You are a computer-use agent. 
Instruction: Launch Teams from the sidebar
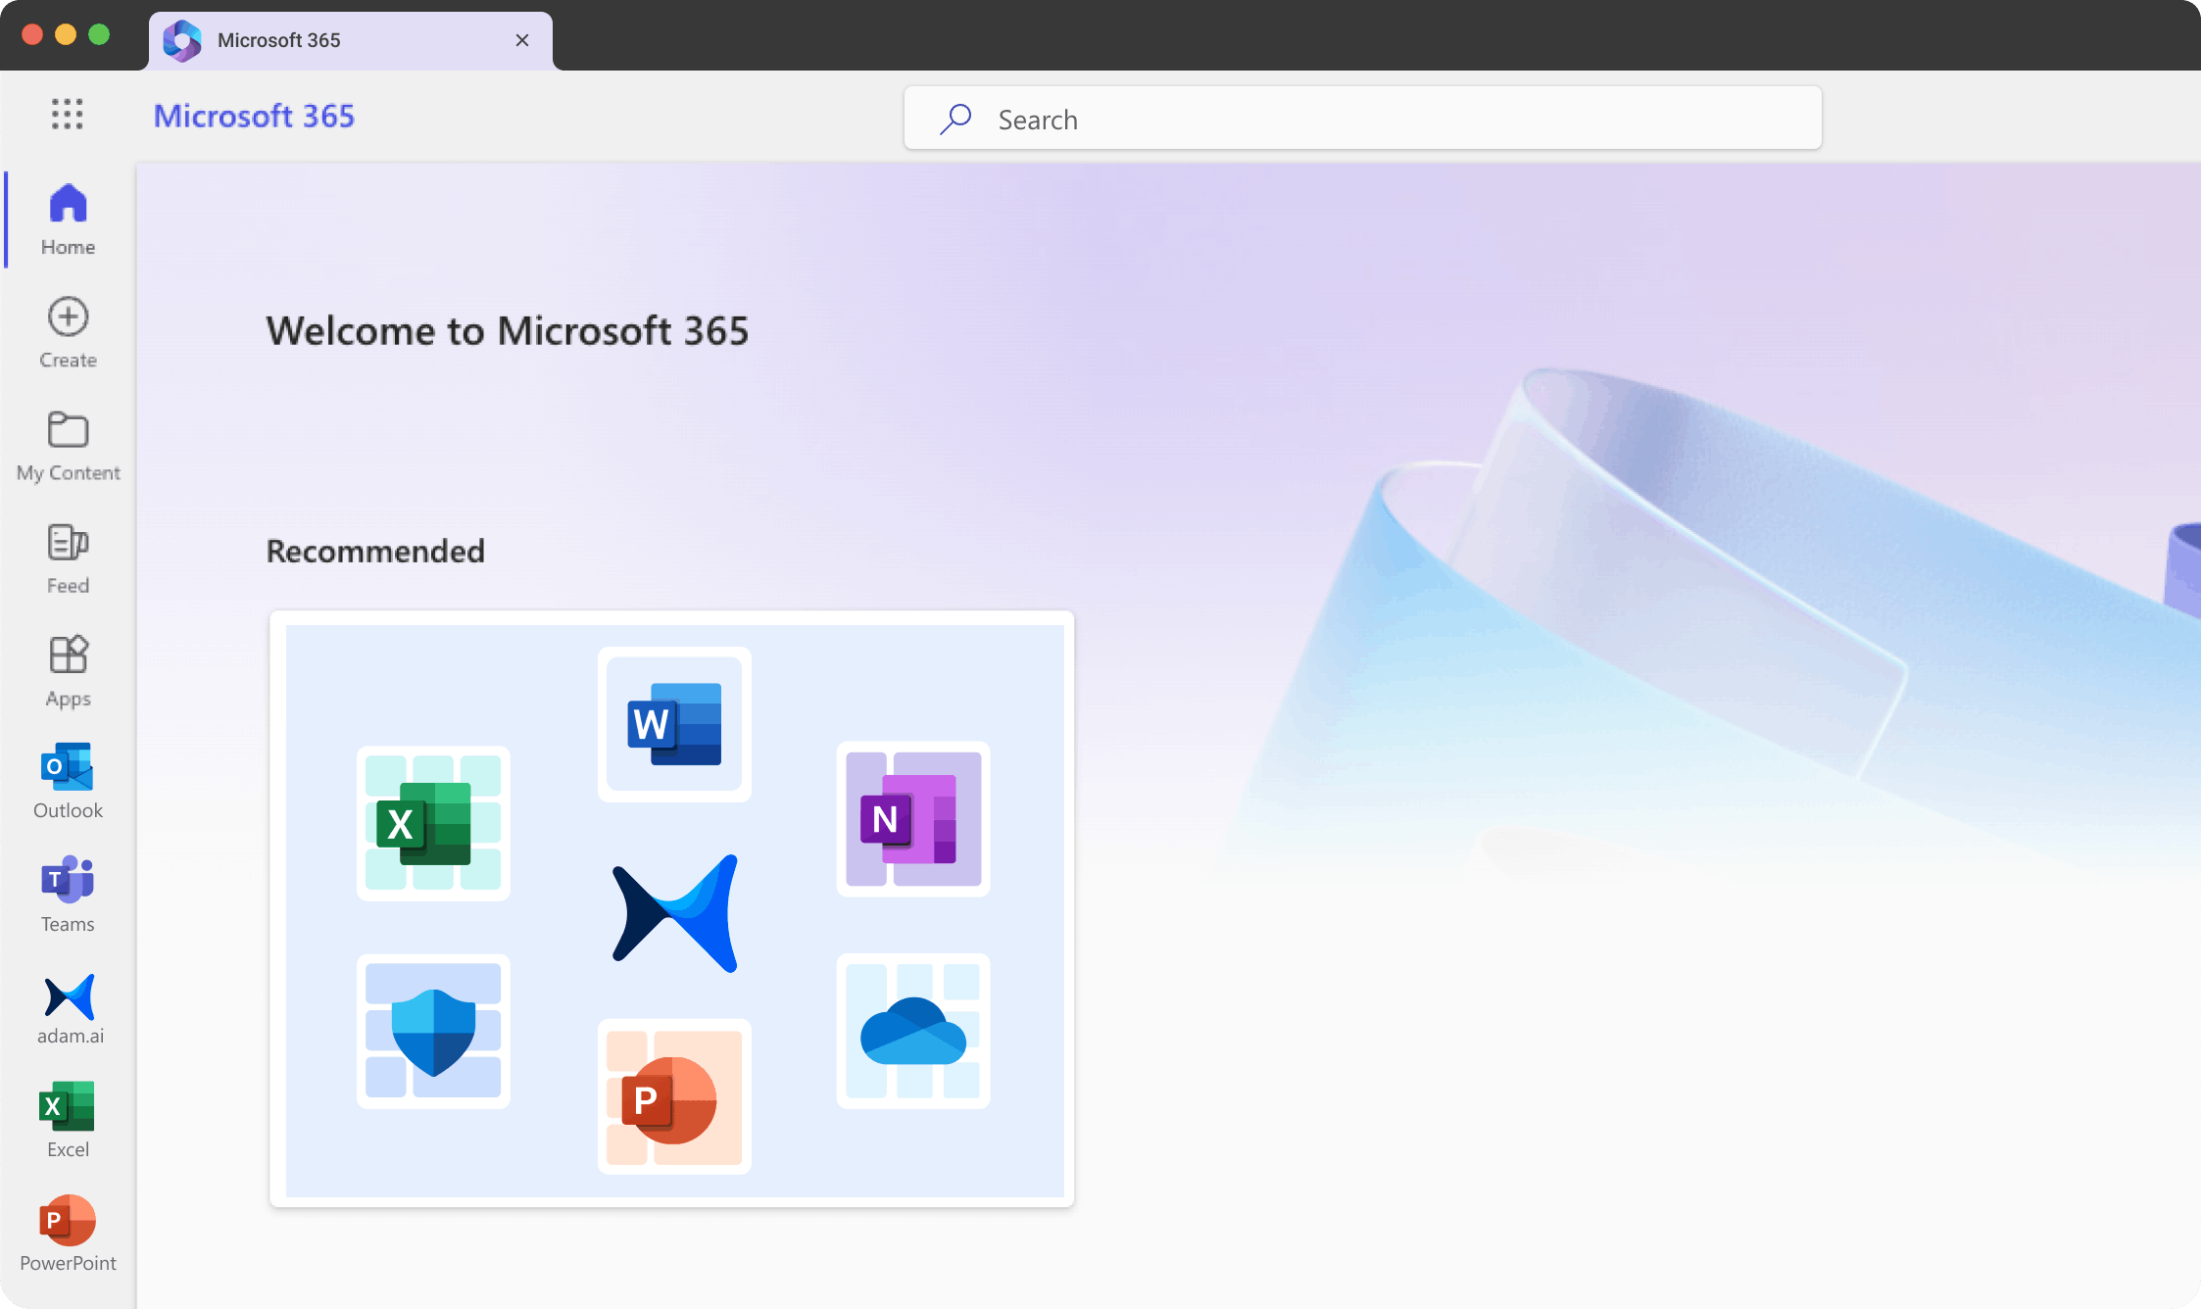click(x=68, y=895)
